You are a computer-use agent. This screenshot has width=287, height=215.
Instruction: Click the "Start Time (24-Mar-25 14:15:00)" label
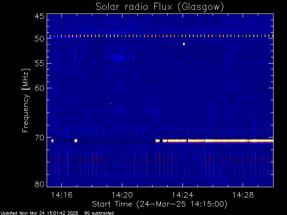click(x=160, y=204)
